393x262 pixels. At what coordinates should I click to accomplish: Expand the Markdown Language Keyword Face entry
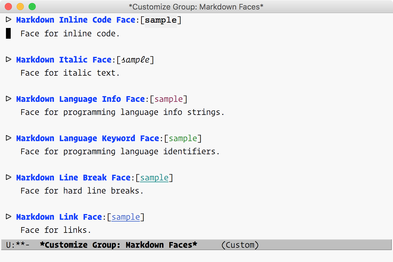[9, 138]
